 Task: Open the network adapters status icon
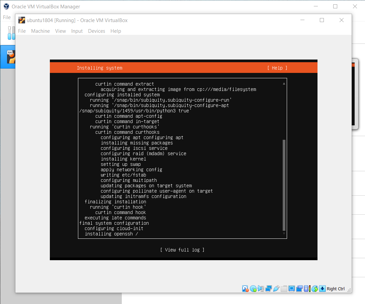point(269,289)
